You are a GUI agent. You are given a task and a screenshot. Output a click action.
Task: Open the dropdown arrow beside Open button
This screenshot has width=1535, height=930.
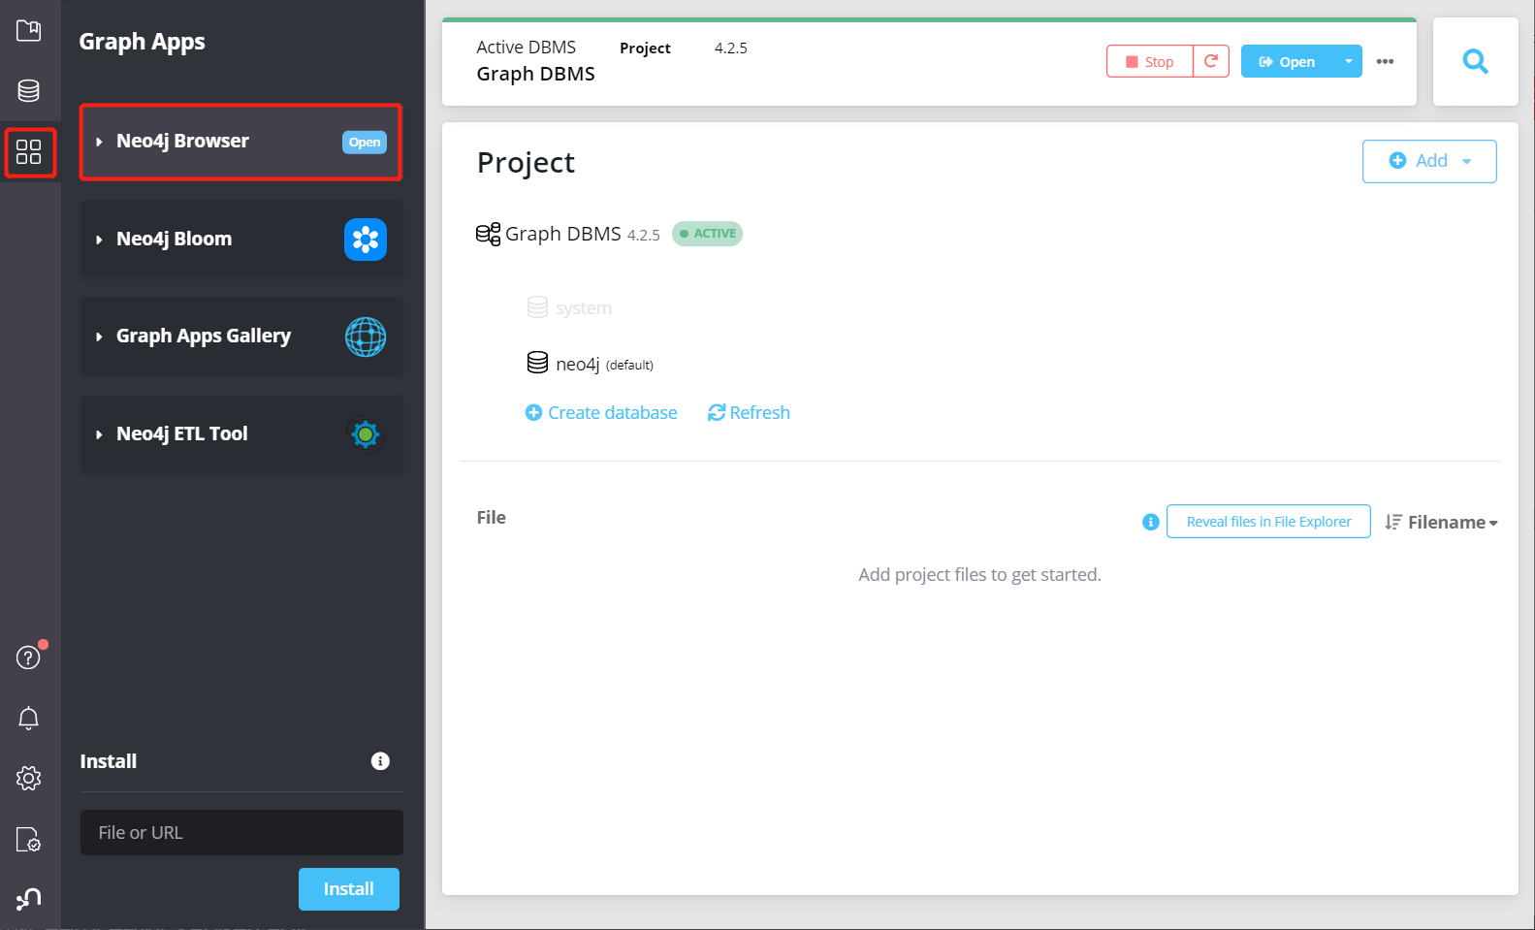tap(1348, 61)
